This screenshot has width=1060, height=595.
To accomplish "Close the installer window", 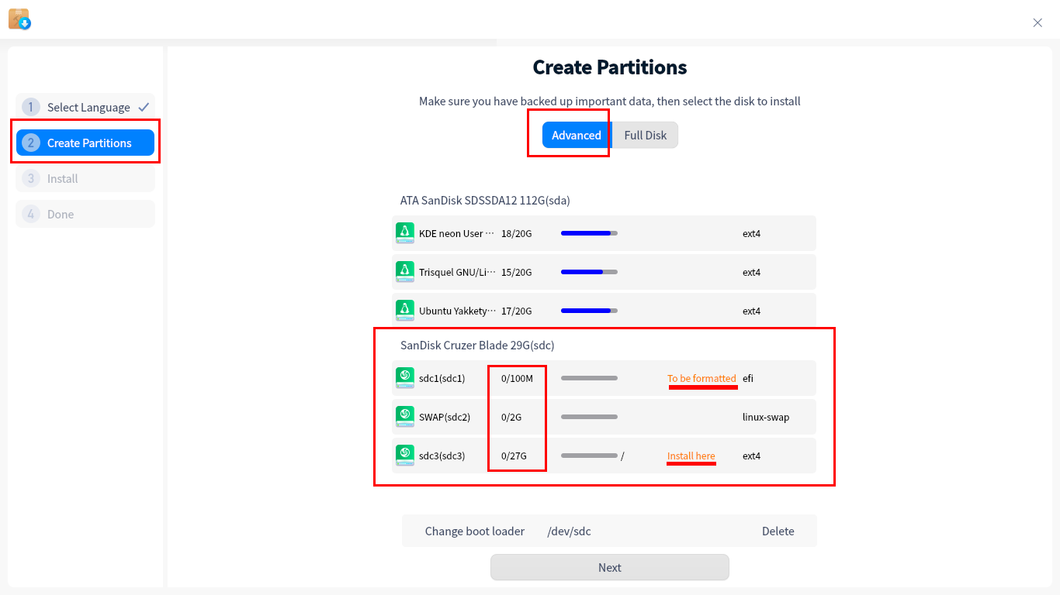I will pos(1037,22).
